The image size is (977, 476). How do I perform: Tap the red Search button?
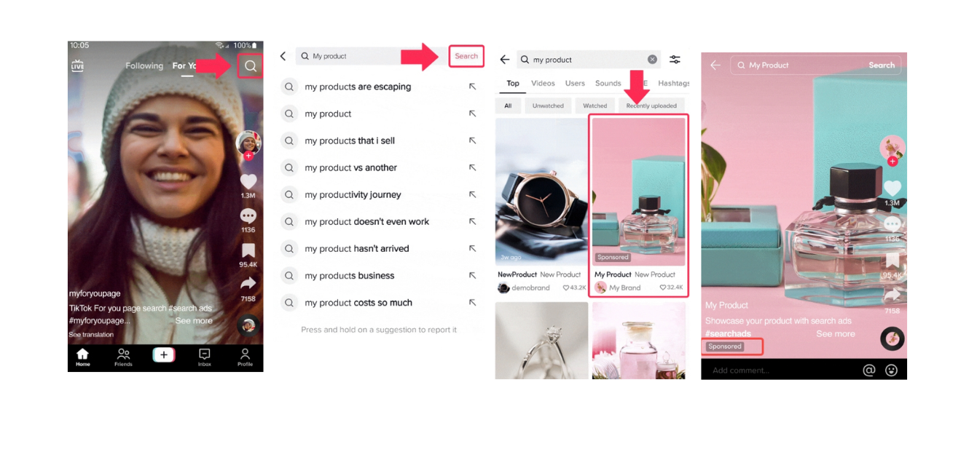[466, 56]
